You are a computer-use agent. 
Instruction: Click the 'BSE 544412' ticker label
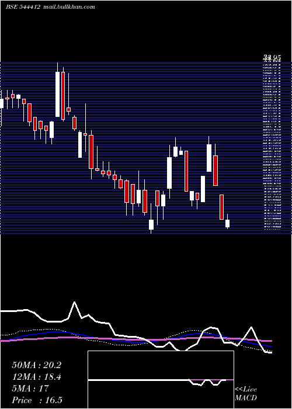(x=23, y=7)
